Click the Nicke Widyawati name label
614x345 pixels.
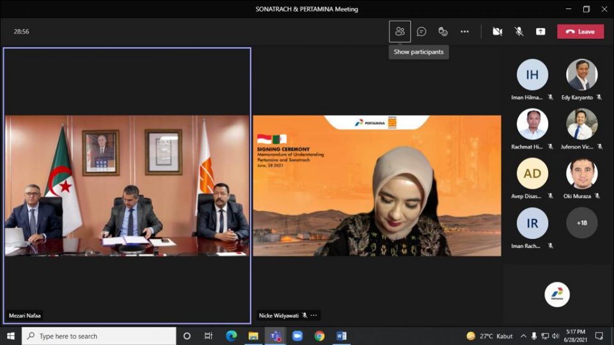(279, 315)
